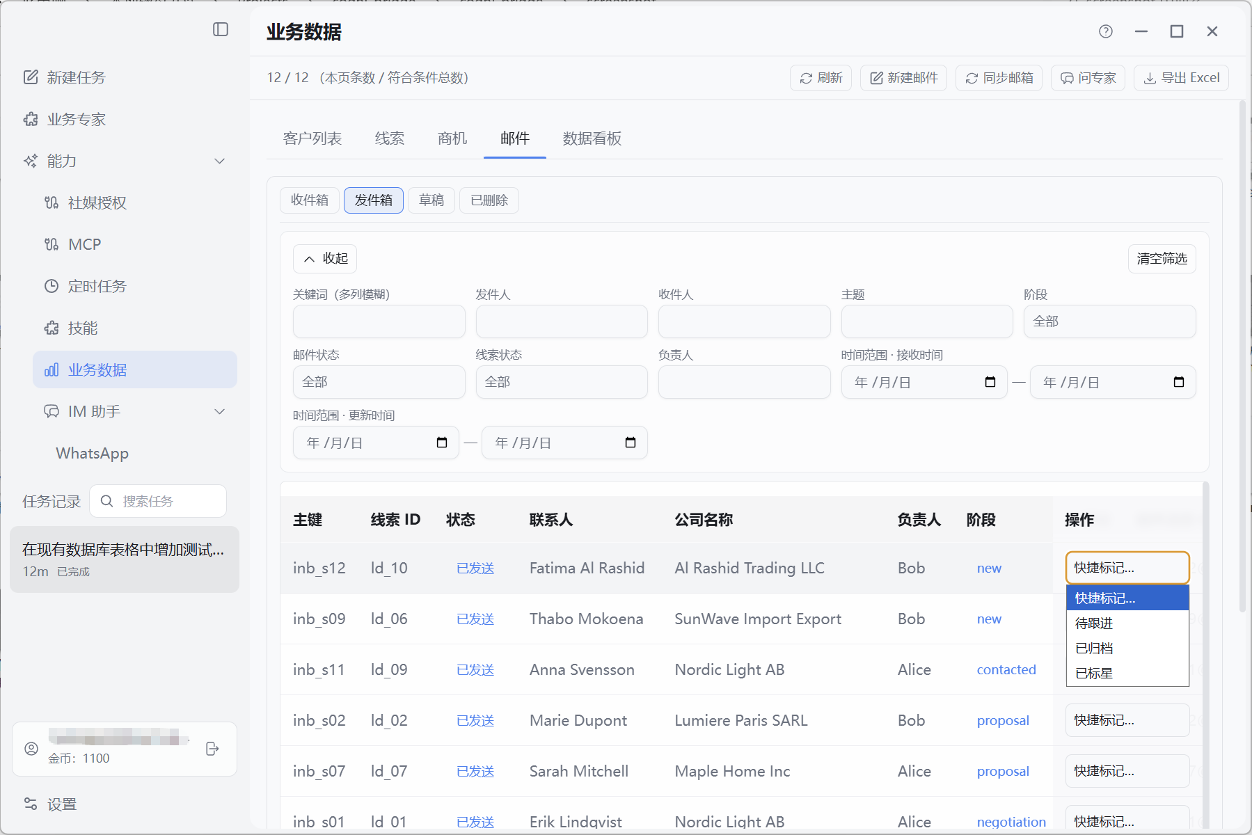
Task: Select the 收件箱 mailbox filter
Action: [x=310, y=200]
